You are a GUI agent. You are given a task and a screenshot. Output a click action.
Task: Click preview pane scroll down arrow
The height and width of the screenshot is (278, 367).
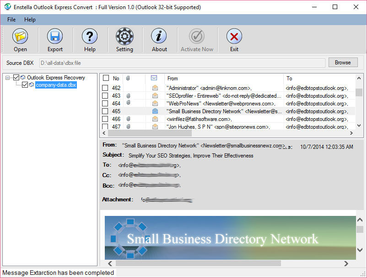tap(360, 250)
